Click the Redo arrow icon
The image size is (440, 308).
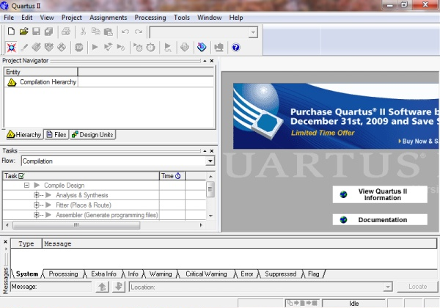[139, 32]
